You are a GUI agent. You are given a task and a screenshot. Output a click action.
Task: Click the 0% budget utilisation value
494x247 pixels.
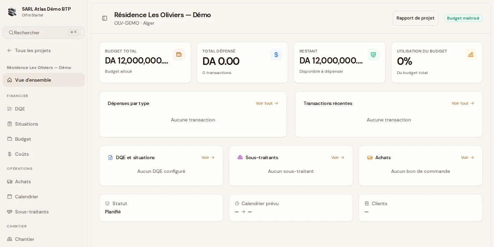point(404,61)
